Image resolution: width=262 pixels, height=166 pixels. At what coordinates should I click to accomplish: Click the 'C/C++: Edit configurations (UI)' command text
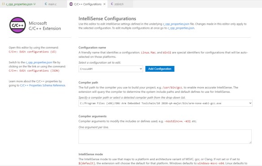tap(33, 52)
